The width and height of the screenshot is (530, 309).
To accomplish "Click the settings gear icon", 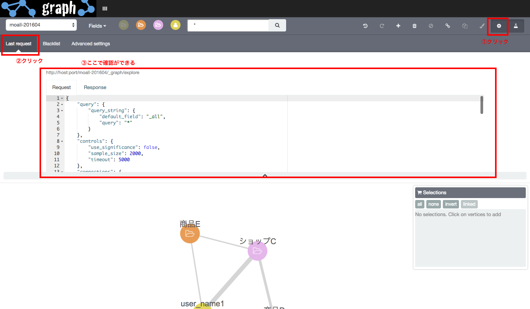I will (x=498, y=26).
